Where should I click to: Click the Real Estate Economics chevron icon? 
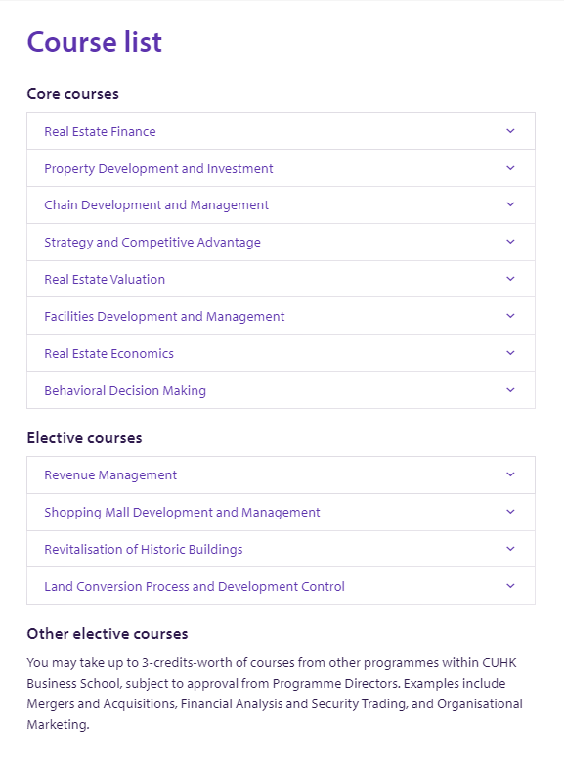pyautogui.click(x=510, y=353)
